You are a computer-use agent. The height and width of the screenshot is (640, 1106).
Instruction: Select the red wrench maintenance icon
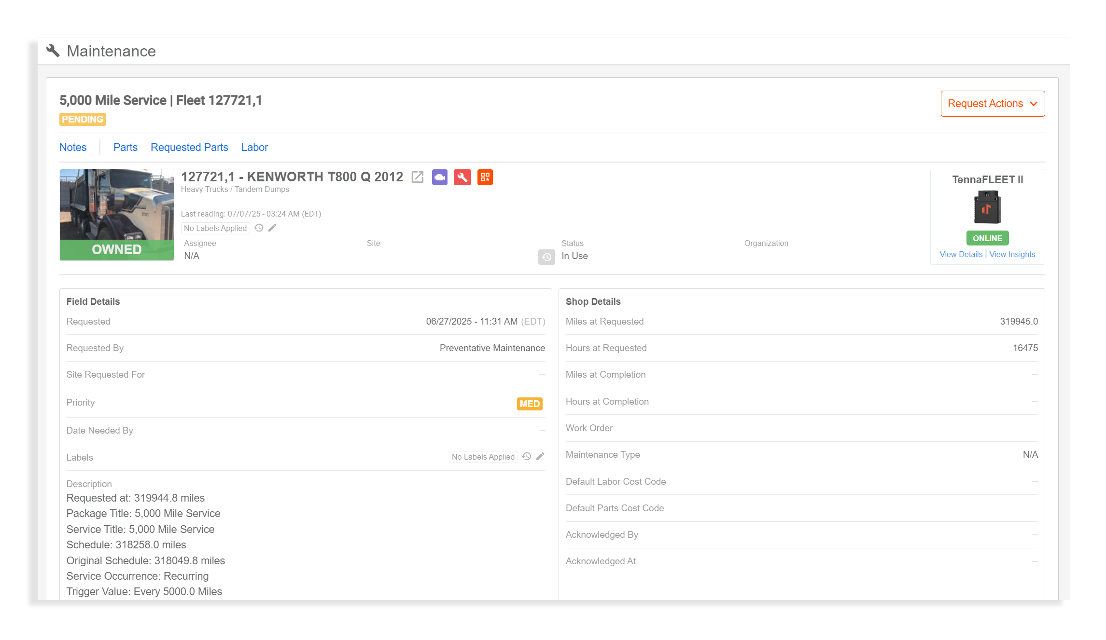[x=462, y=177]
